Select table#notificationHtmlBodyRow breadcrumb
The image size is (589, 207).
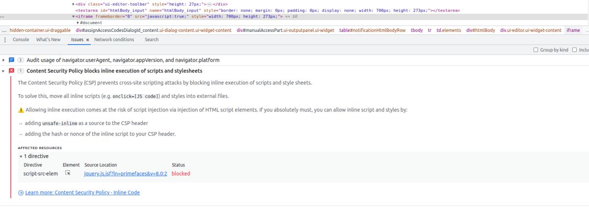click(x=373, y=30)
